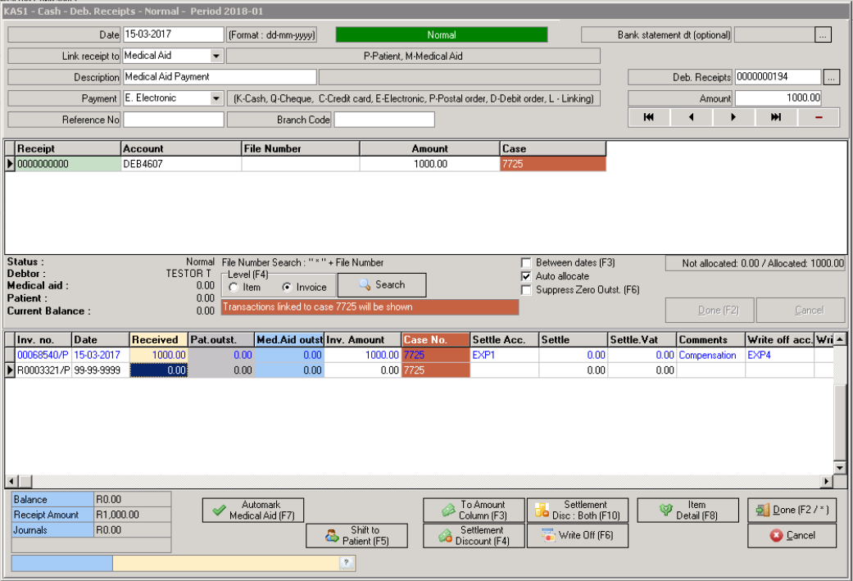Select the Item level radio button
This screenshot has width=853, height=581.
pos(234,288)
